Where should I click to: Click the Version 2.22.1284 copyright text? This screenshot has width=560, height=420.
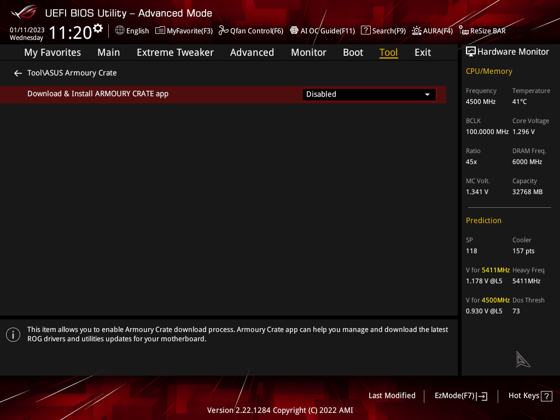pyautogui.click(x=280, y=410)
